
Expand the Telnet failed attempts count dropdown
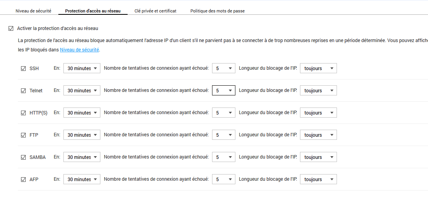click(223, 91)
